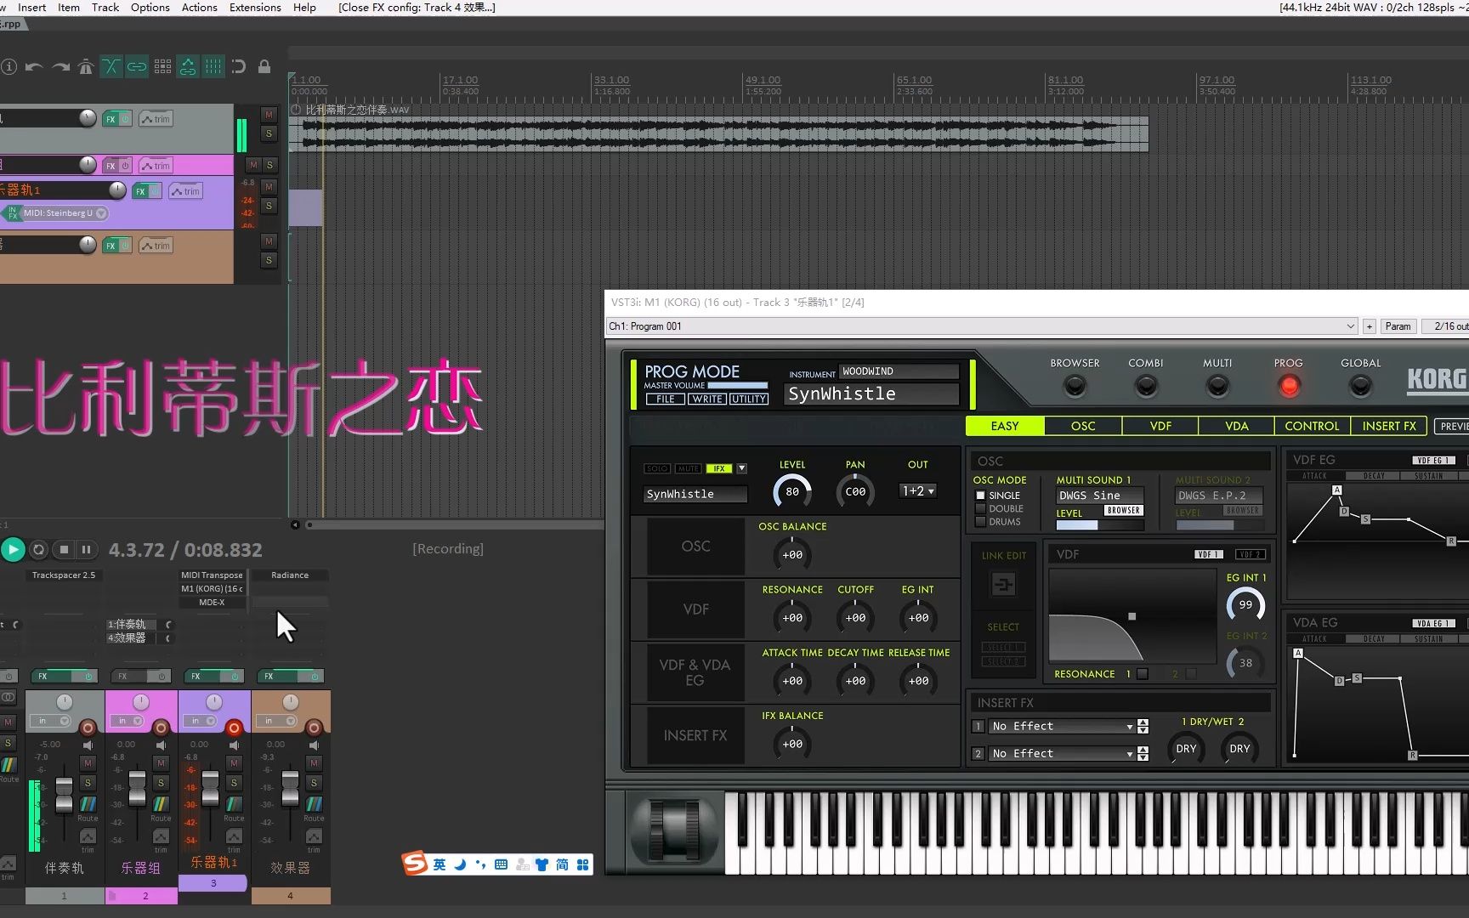
Task: Toggle Sogou English/Chinese mode 英
Action: click(440, 864)
